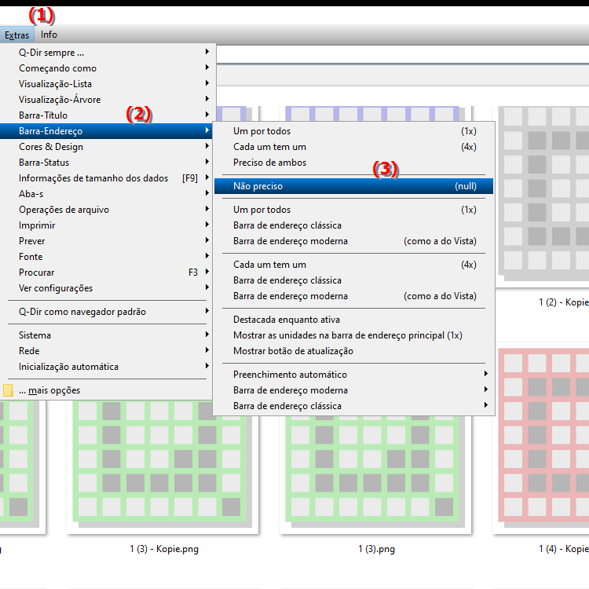Open the Fonte submenu

(108, 257)
